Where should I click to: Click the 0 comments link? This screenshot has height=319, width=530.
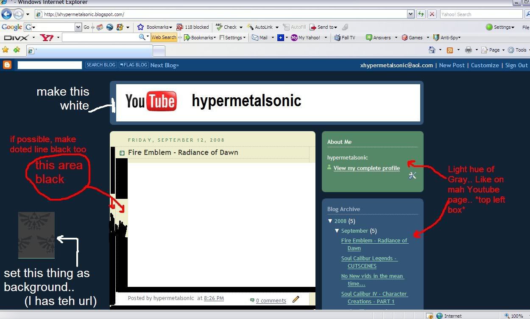coord(271,300)
